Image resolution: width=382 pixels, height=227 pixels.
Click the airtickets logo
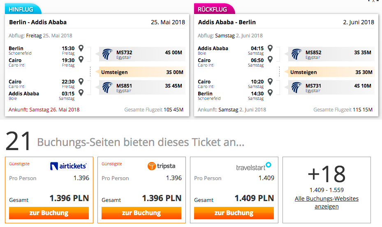(68, 166)
